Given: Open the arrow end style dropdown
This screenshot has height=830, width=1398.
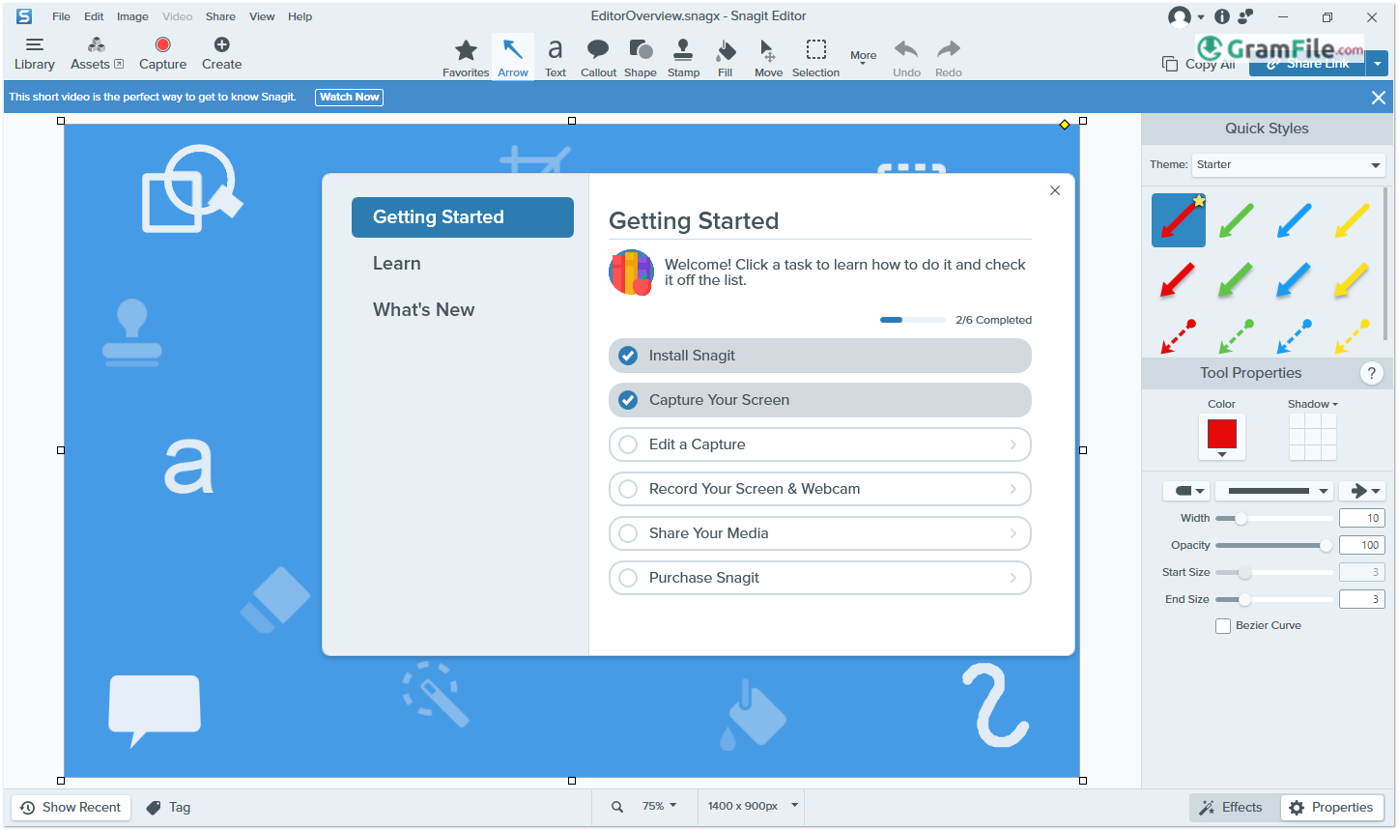Looking at the screenshot, I should click(x=1362, y=491).
